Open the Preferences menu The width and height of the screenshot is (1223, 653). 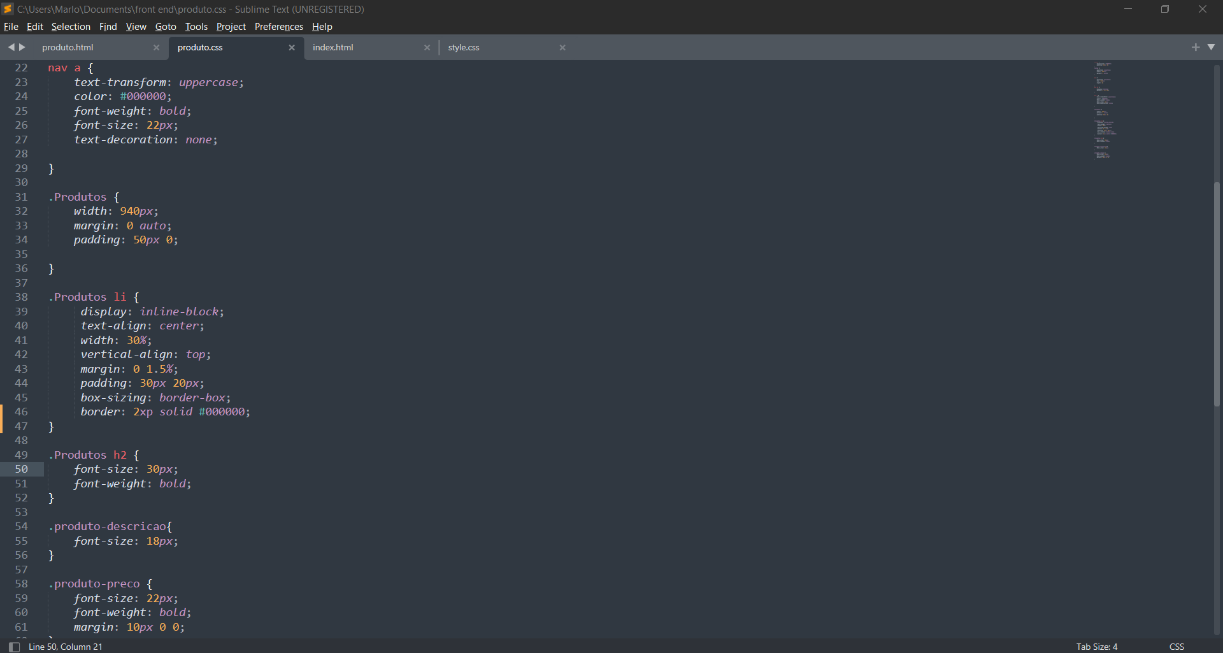coord(279,27)
